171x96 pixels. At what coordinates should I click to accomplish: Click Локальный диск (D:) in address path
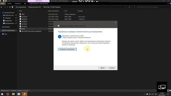[34, 7]
